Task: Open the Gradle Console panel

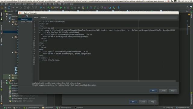Action: click(x=182, y=108)
